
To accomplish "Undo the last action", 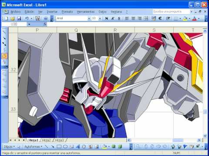I will pyautogui.click(x=27, y=18).
